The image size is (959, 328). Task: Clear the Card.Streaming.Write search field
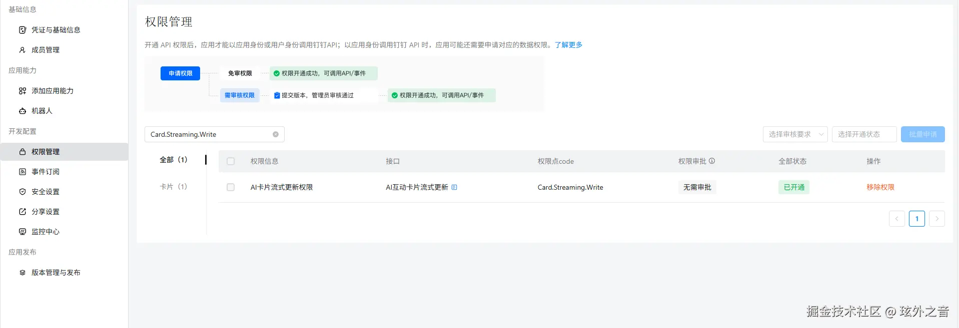(276, 134)
